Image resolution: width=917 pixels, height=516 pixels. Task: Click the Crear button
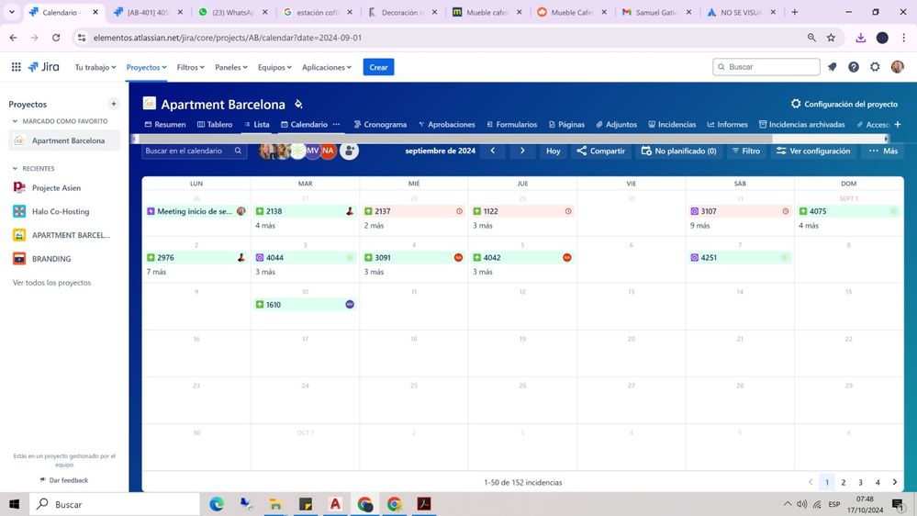(x=378, y=67)
